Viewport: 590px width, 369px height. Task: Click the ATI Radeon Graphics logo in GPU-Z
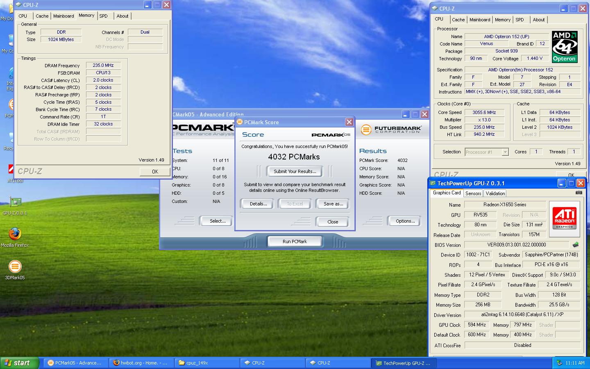[x=564, y=218]
